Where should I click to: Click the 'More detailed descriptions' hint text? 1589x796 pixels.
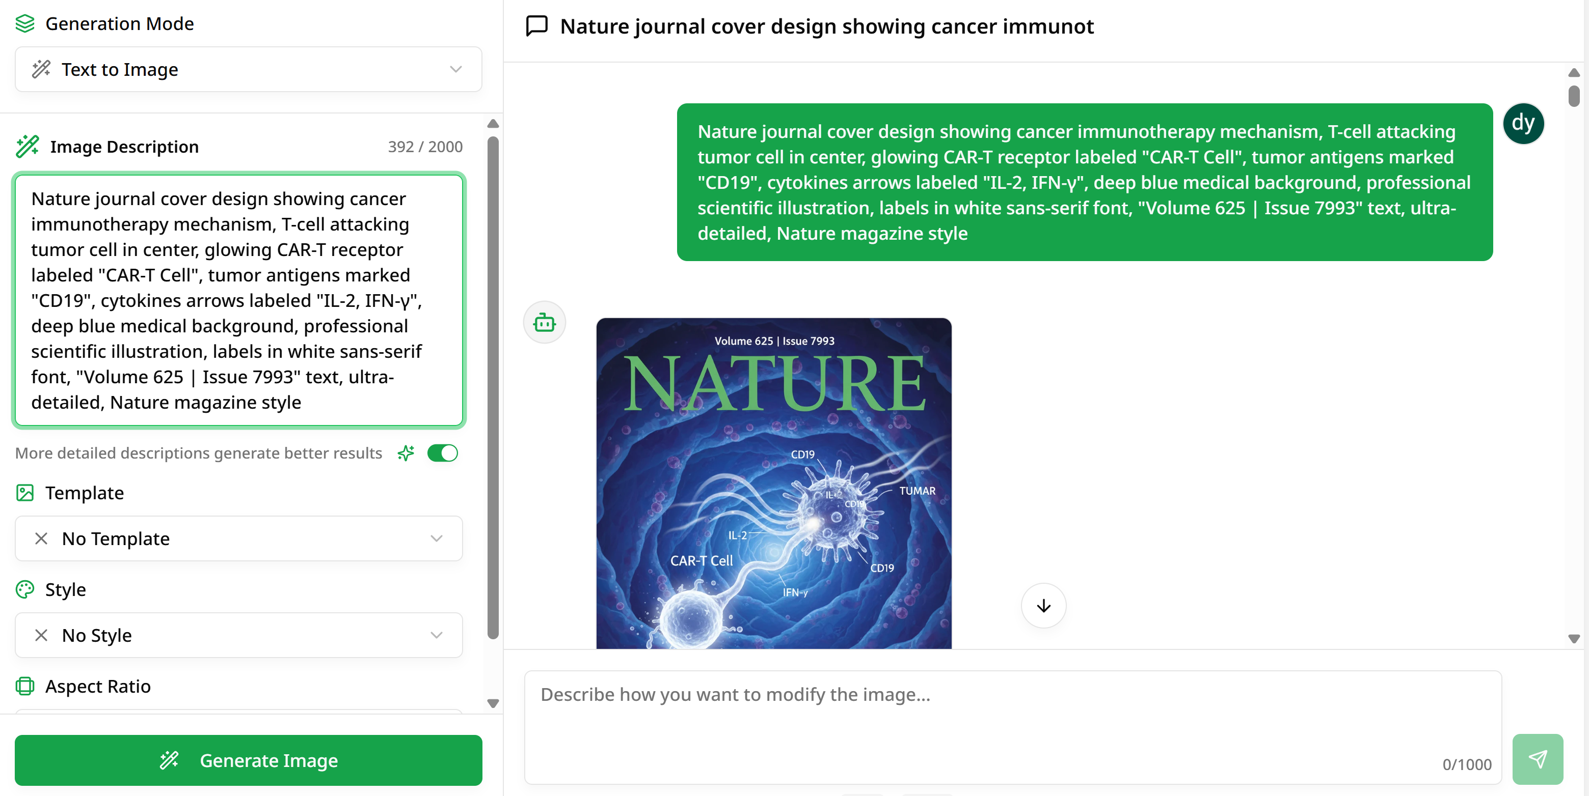coord(199,453)
